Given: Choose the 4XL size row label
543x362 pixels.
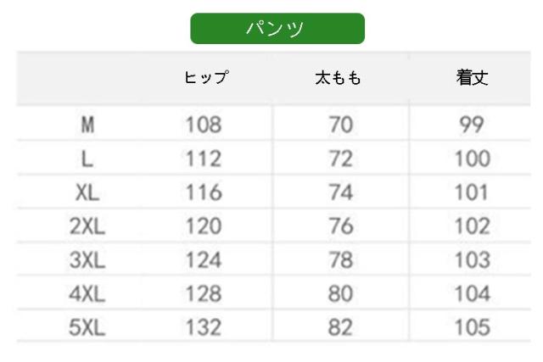Looking at the screenshot, I should pyautogui.click(x=87, y=293).
